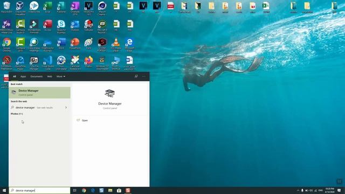Viewport: 345px width, 194px height.
Task: Launch the Cinema 4D desktop shortcut
Action: 102,9
